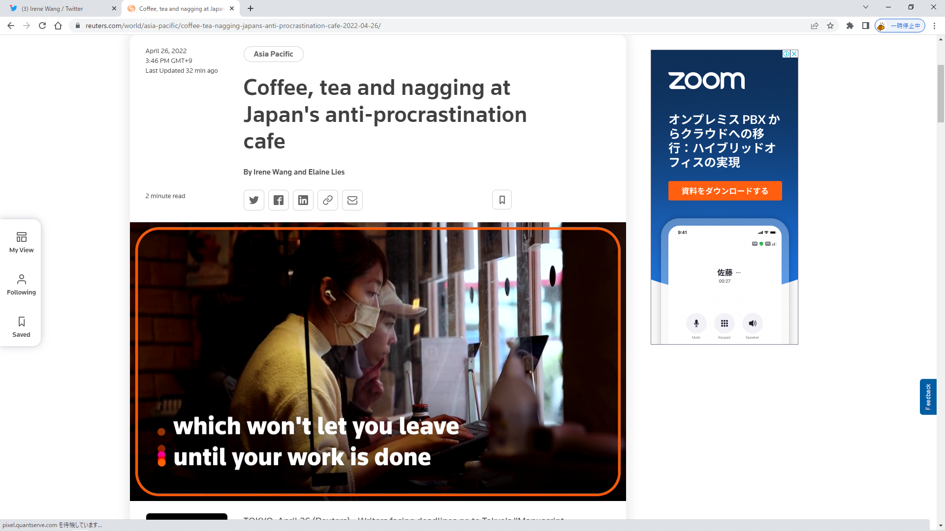
Task: Click Zoom ad download button
Action: [724, 191]
